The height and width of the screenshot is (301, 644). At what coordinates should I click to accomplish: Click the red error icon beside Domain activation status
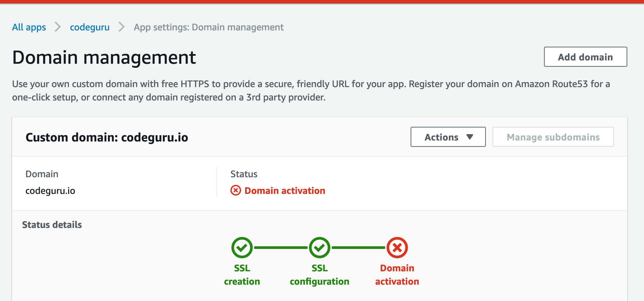pos(236,190)
